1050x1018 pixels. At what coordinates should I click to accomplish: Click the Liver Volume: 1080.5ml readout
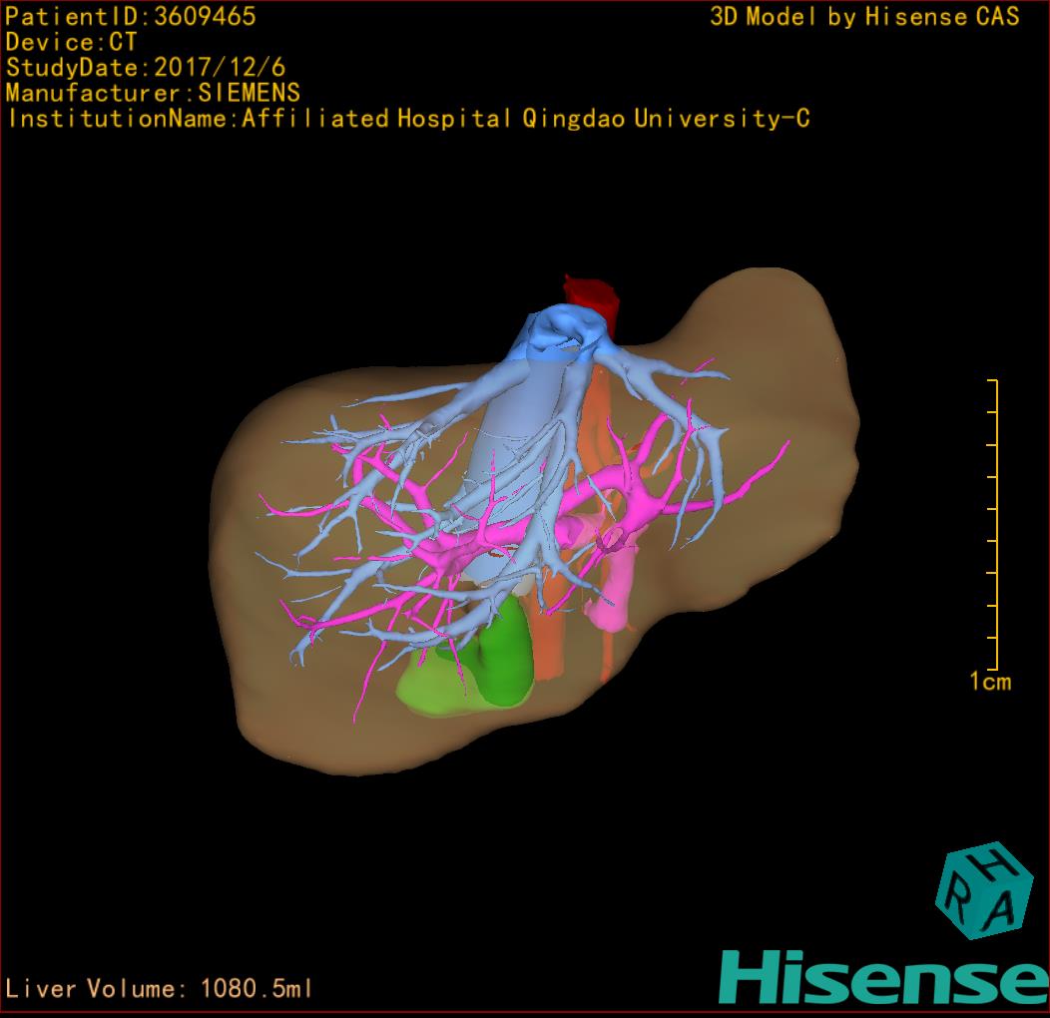click(159, 988)
